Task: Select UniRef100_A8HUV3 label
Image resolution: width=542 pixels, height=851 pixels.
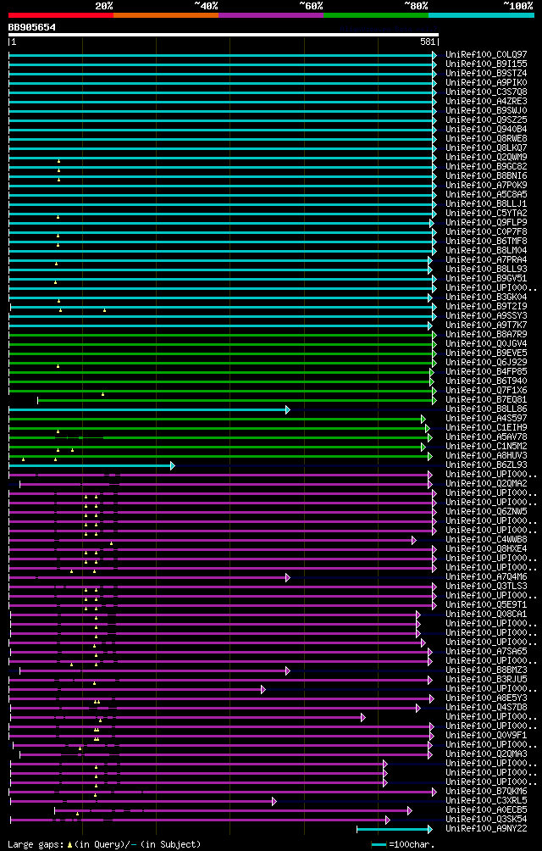Action: tap(486, 456)
